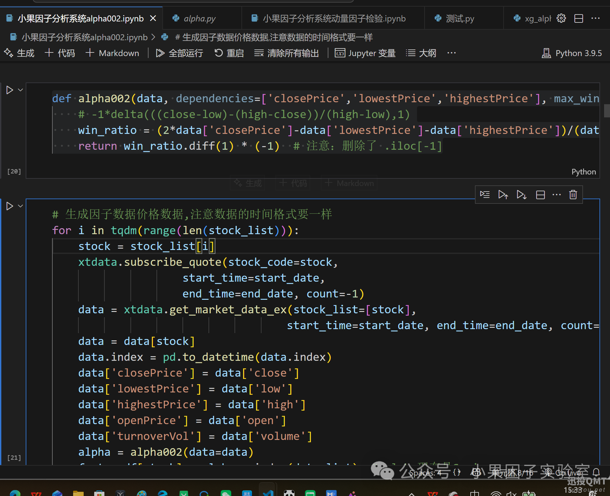The image size is (610, 496).
Task: Click the vertical scrollbar thumb at right edge
Action: (607, 111)
